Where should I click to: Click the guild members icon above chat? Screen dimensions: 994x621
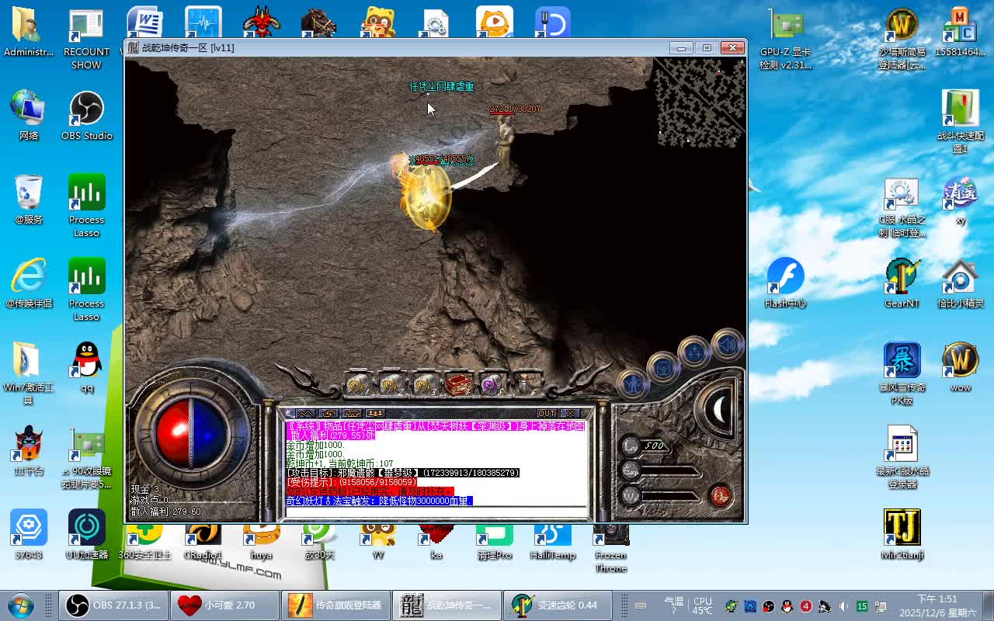click(x=376, y=414)
